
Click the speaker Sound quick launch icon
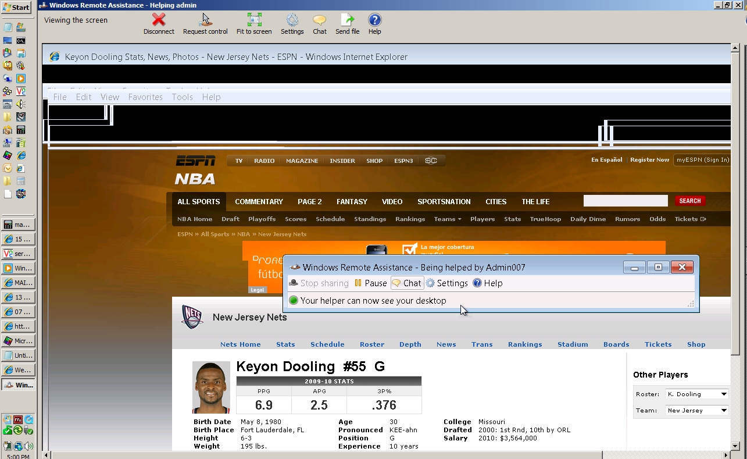[21, 104]
